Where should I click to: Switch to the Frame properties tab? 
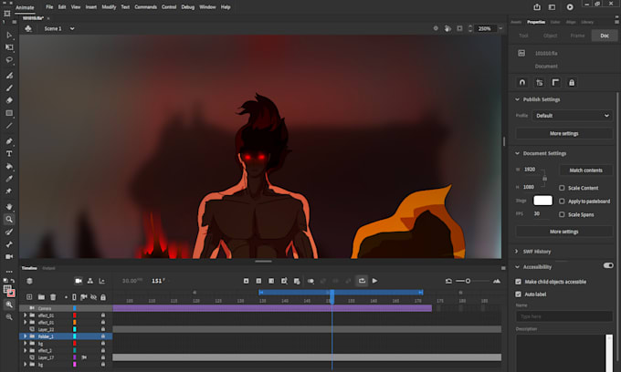[577, 36]
